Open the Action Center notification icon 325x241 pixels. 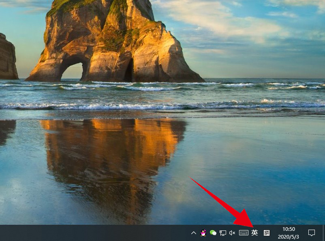[x=312, y=233]
